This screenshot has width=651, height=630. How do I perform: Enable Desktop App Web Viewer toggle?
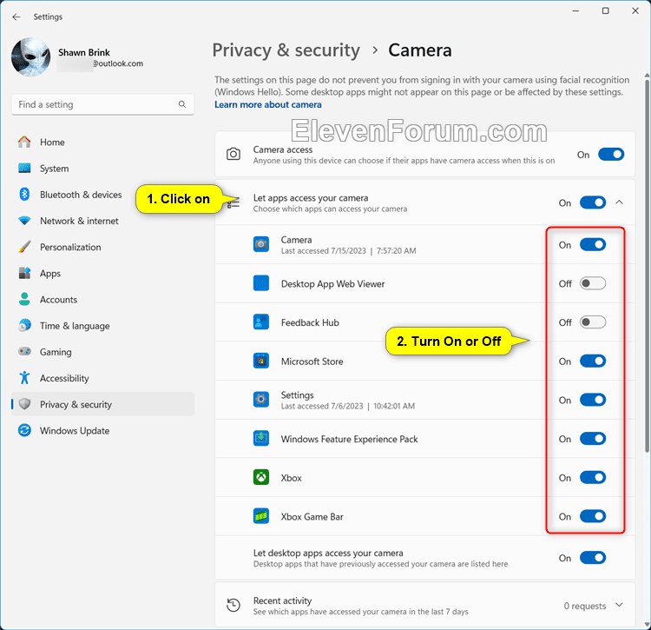click(593, 283)
